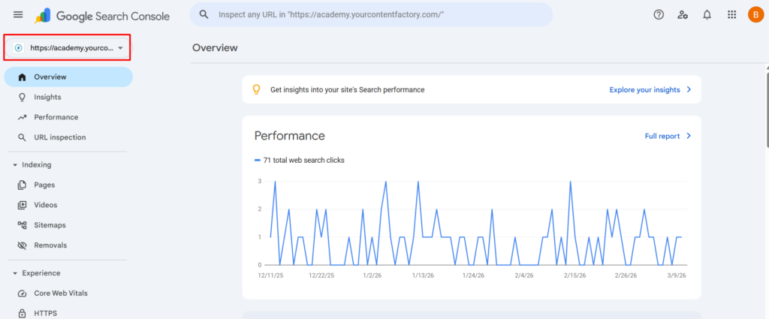
Task: Go to Performance in sidebar
Action: coord(56,117)
